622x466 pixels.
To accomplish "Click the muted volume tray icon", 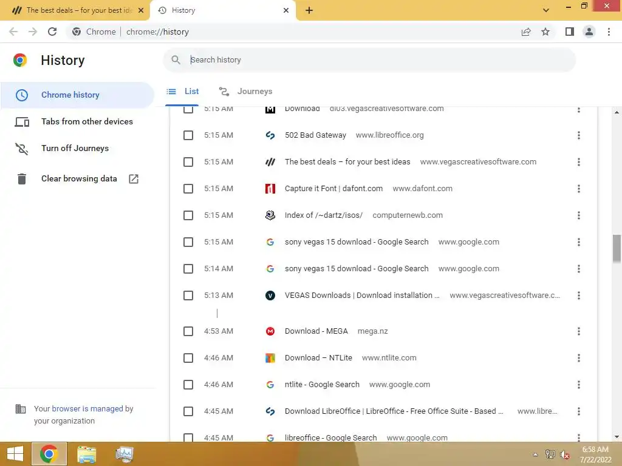I will pos(564,454).
